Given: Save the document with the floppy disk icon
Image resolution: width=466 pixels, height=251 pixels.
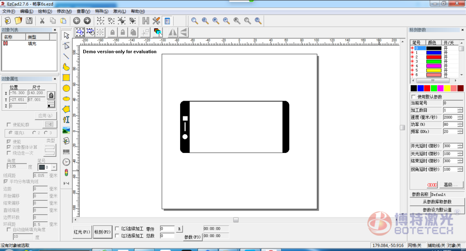Looking at the screenshot, I should [29, 20].
